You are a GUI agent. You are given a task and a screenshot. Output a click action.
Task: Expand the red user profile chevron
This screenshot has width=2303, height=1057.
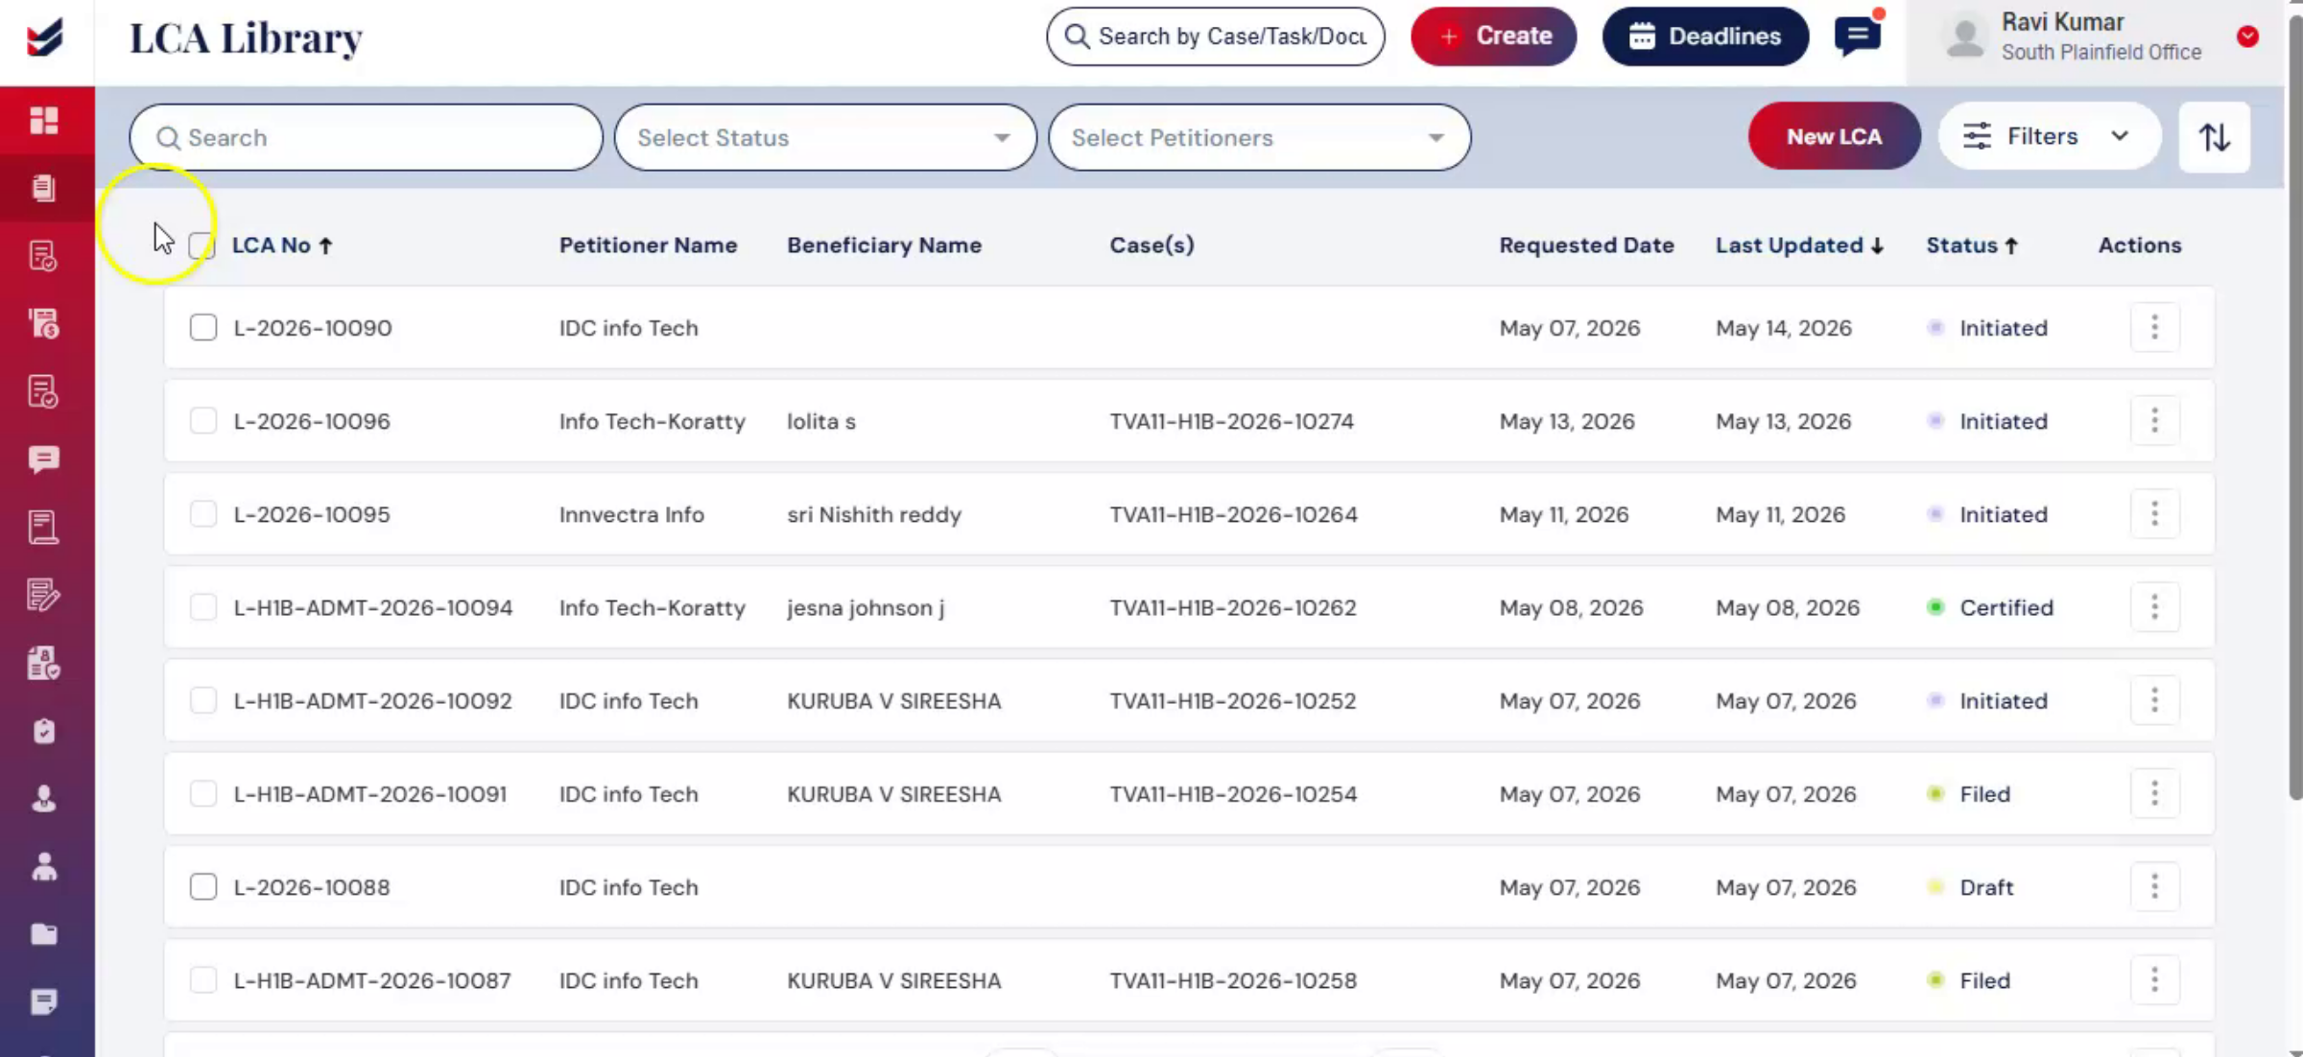pyautogui.click(x=2247, y=36)
